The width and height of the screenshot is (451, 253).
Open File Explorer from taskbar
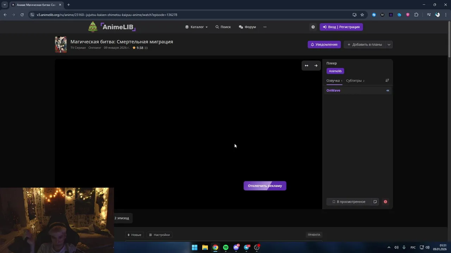click(x=205, y=247)
